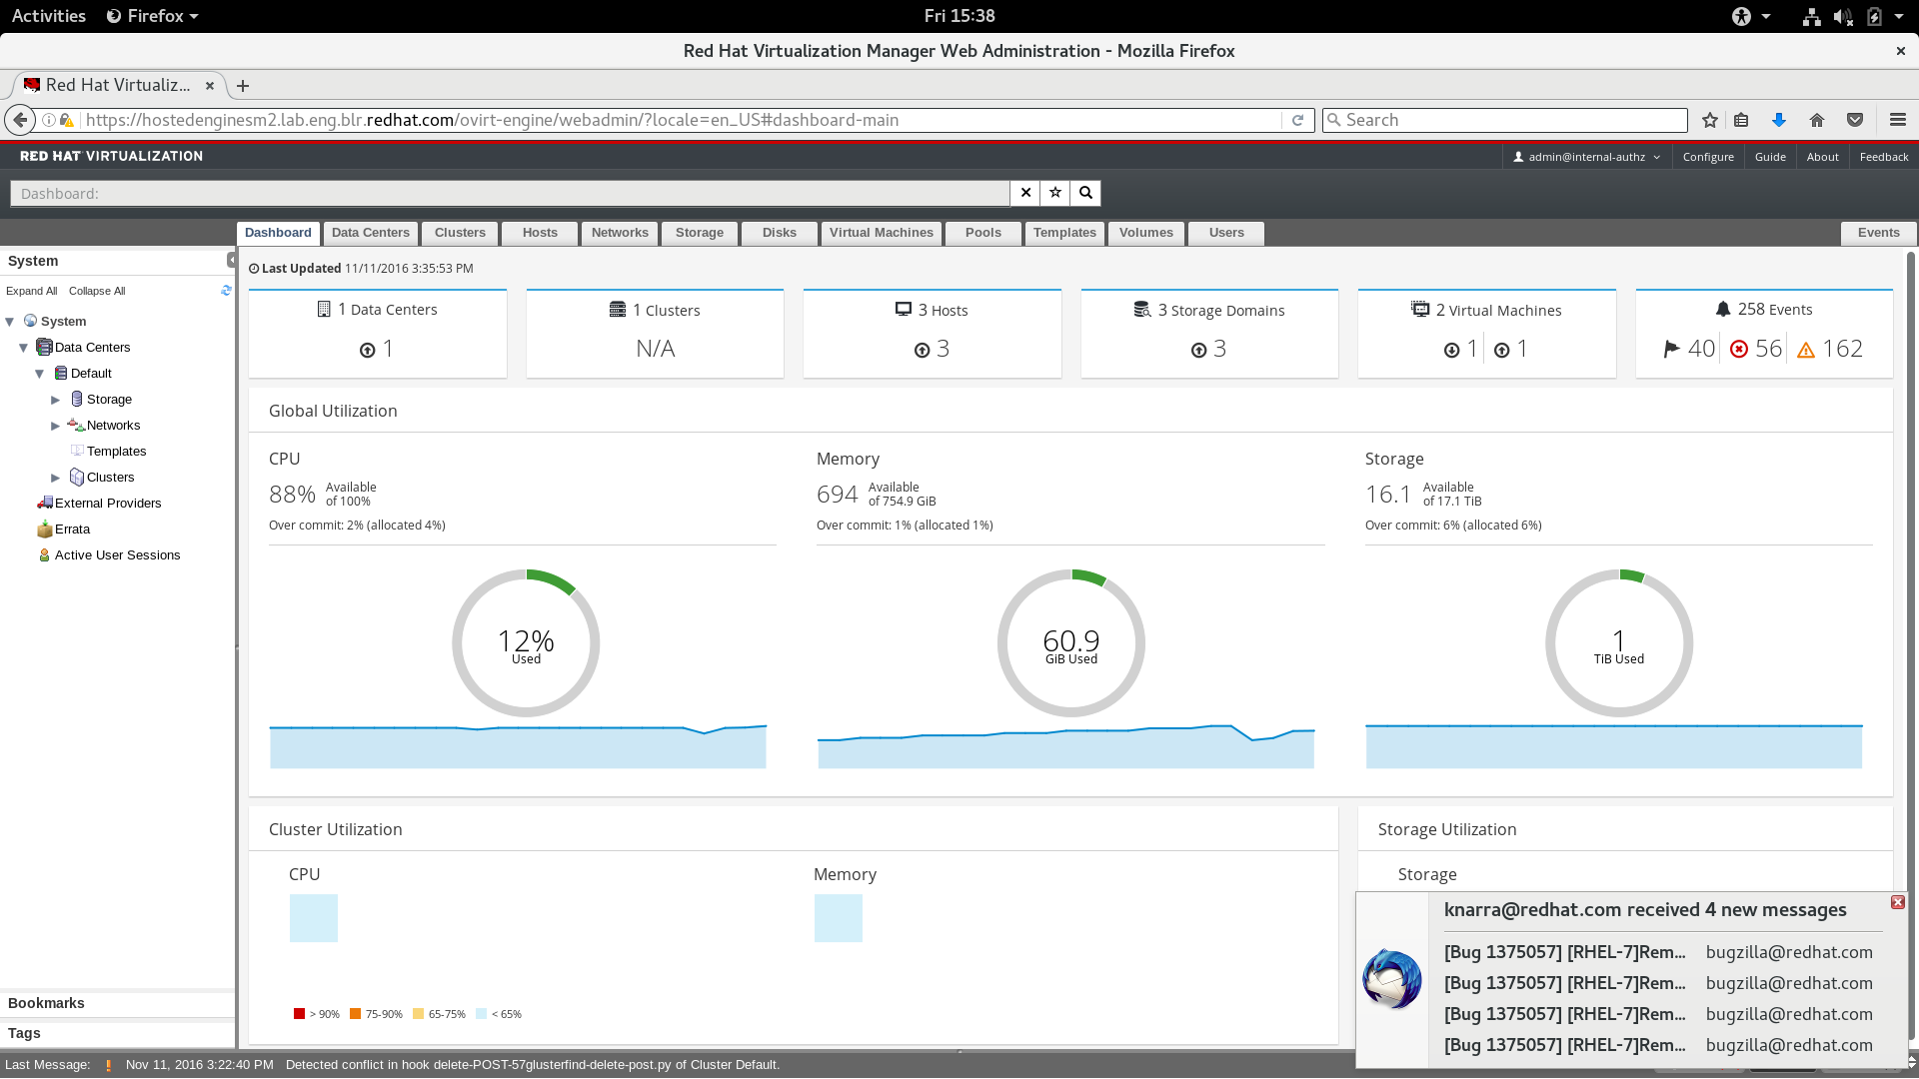1919x1079 pixels.
Task: Open the Hosts tab
Action: point(540,233)
